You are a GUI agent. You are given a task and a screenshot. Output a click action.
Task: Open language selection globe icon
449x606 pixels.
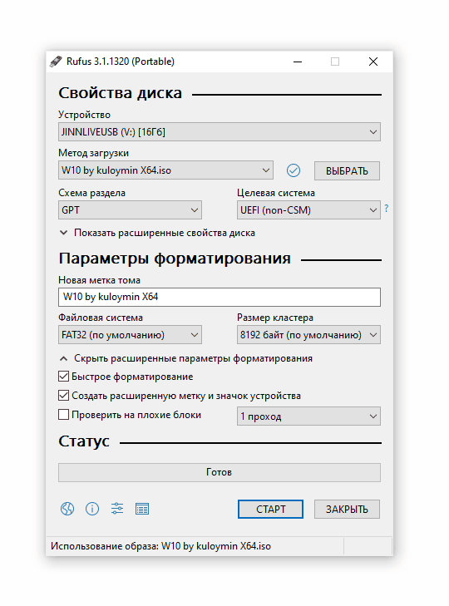click(x=67, y=509)
